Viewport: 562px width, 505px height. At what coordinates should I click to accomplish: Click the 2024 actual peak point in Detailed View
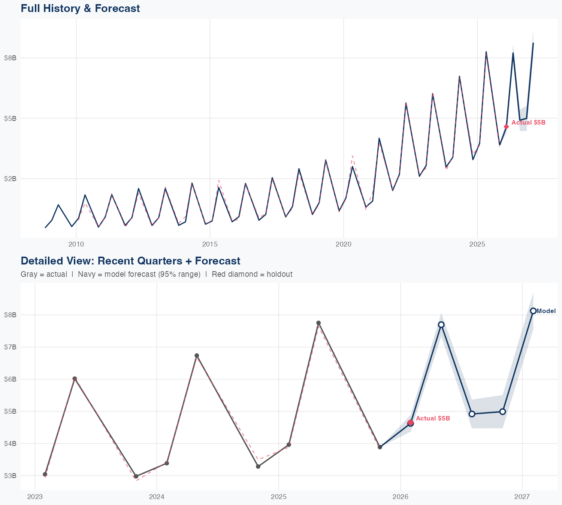click(x=197, y=355)
